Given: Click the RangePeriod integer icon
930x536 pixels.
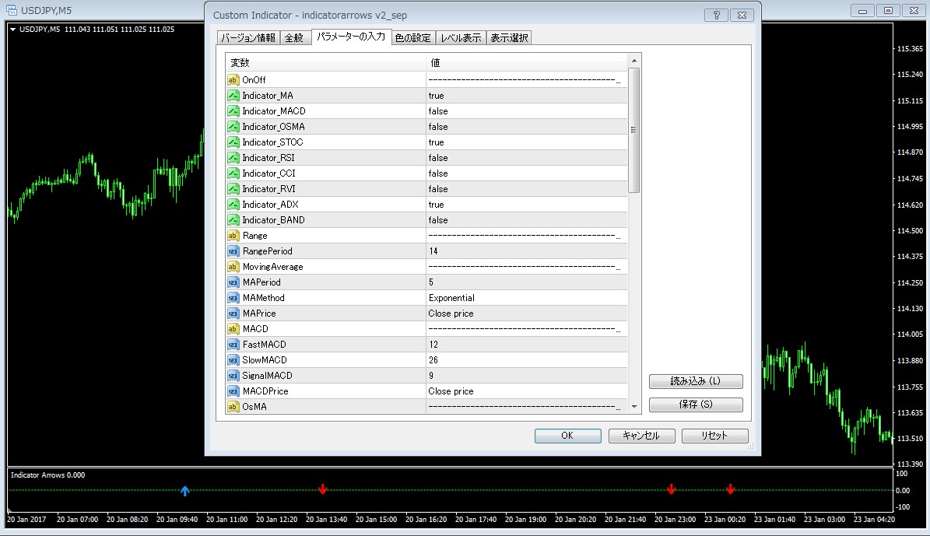Looking at the screenshot, I should click(233, 250).
